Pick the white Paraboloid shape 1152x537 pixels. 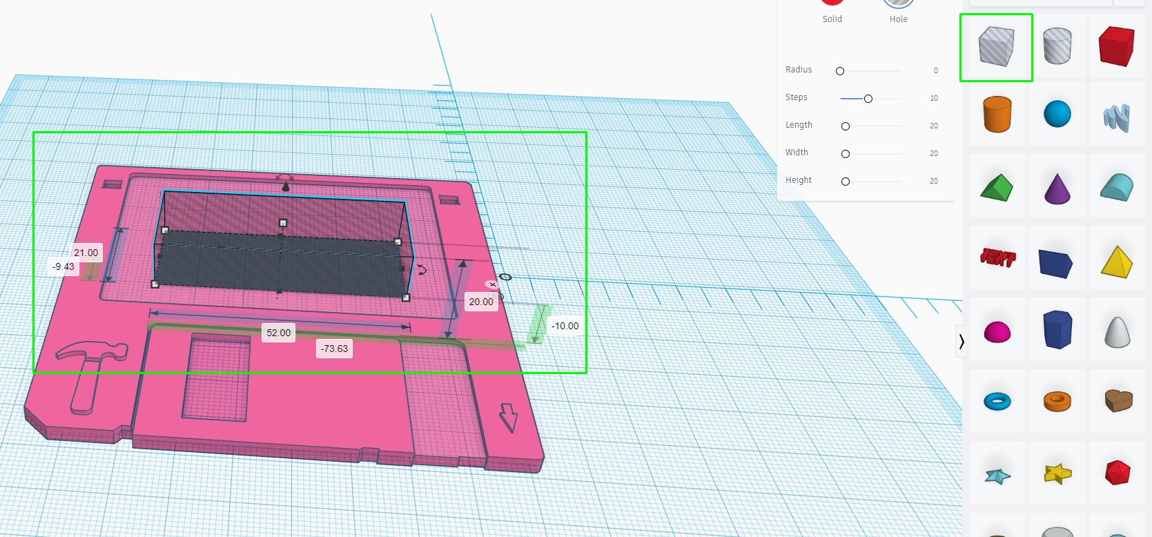(1117, 332)
